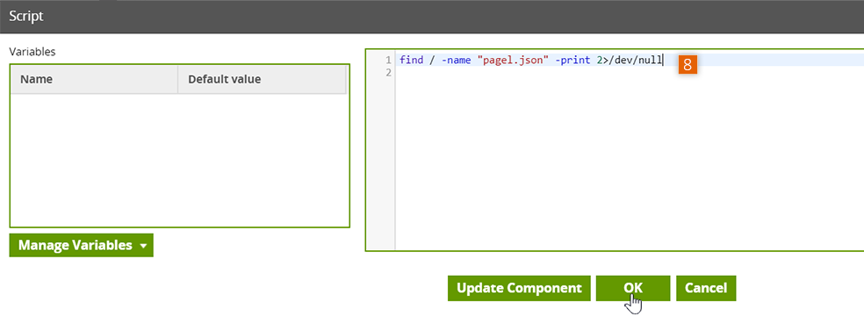This screenshot has width=864, height=331.
Task: Cancel the Script dialog
Action: 706,288
